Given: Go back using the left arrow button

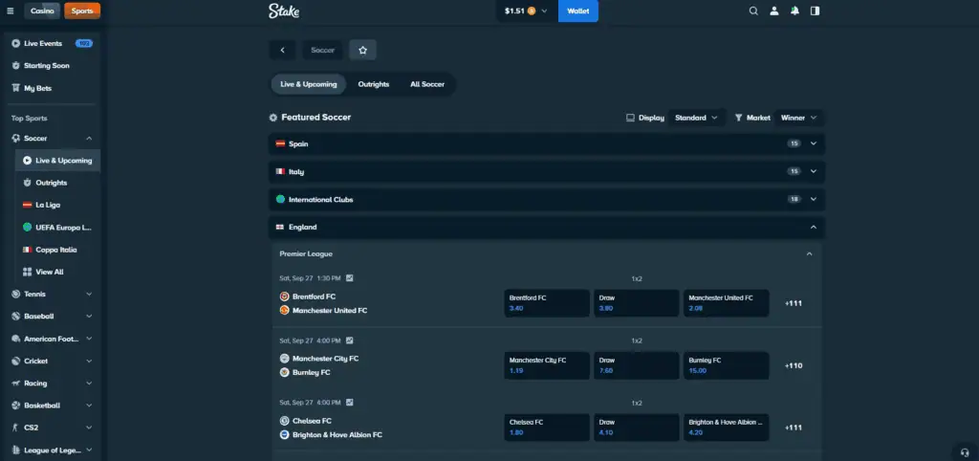Looking at the screenshot, I should coord(282,50).
